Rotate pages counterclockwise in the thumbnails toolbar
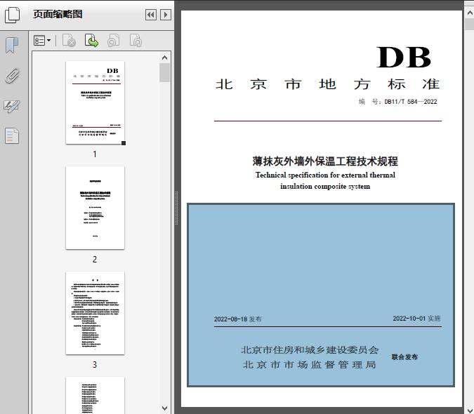The image size is (474, 414). tap(113, 41)
